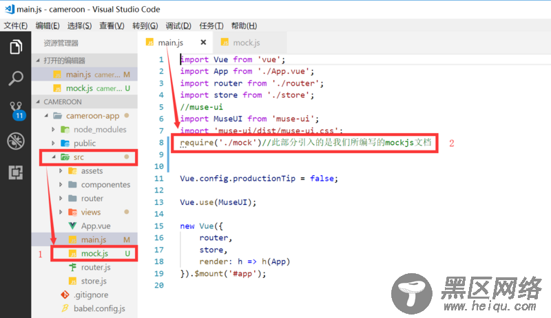Open App.vue in file tree
Screen dimensions: 551x318
(x=84, y=226)
